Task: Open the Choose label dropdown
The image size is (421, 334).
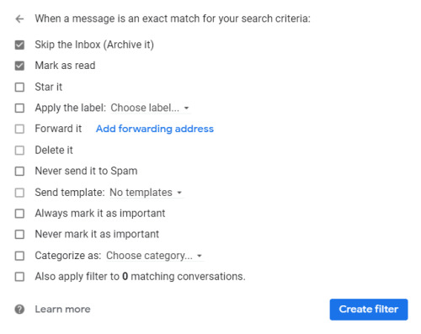Action: [150, 108]
